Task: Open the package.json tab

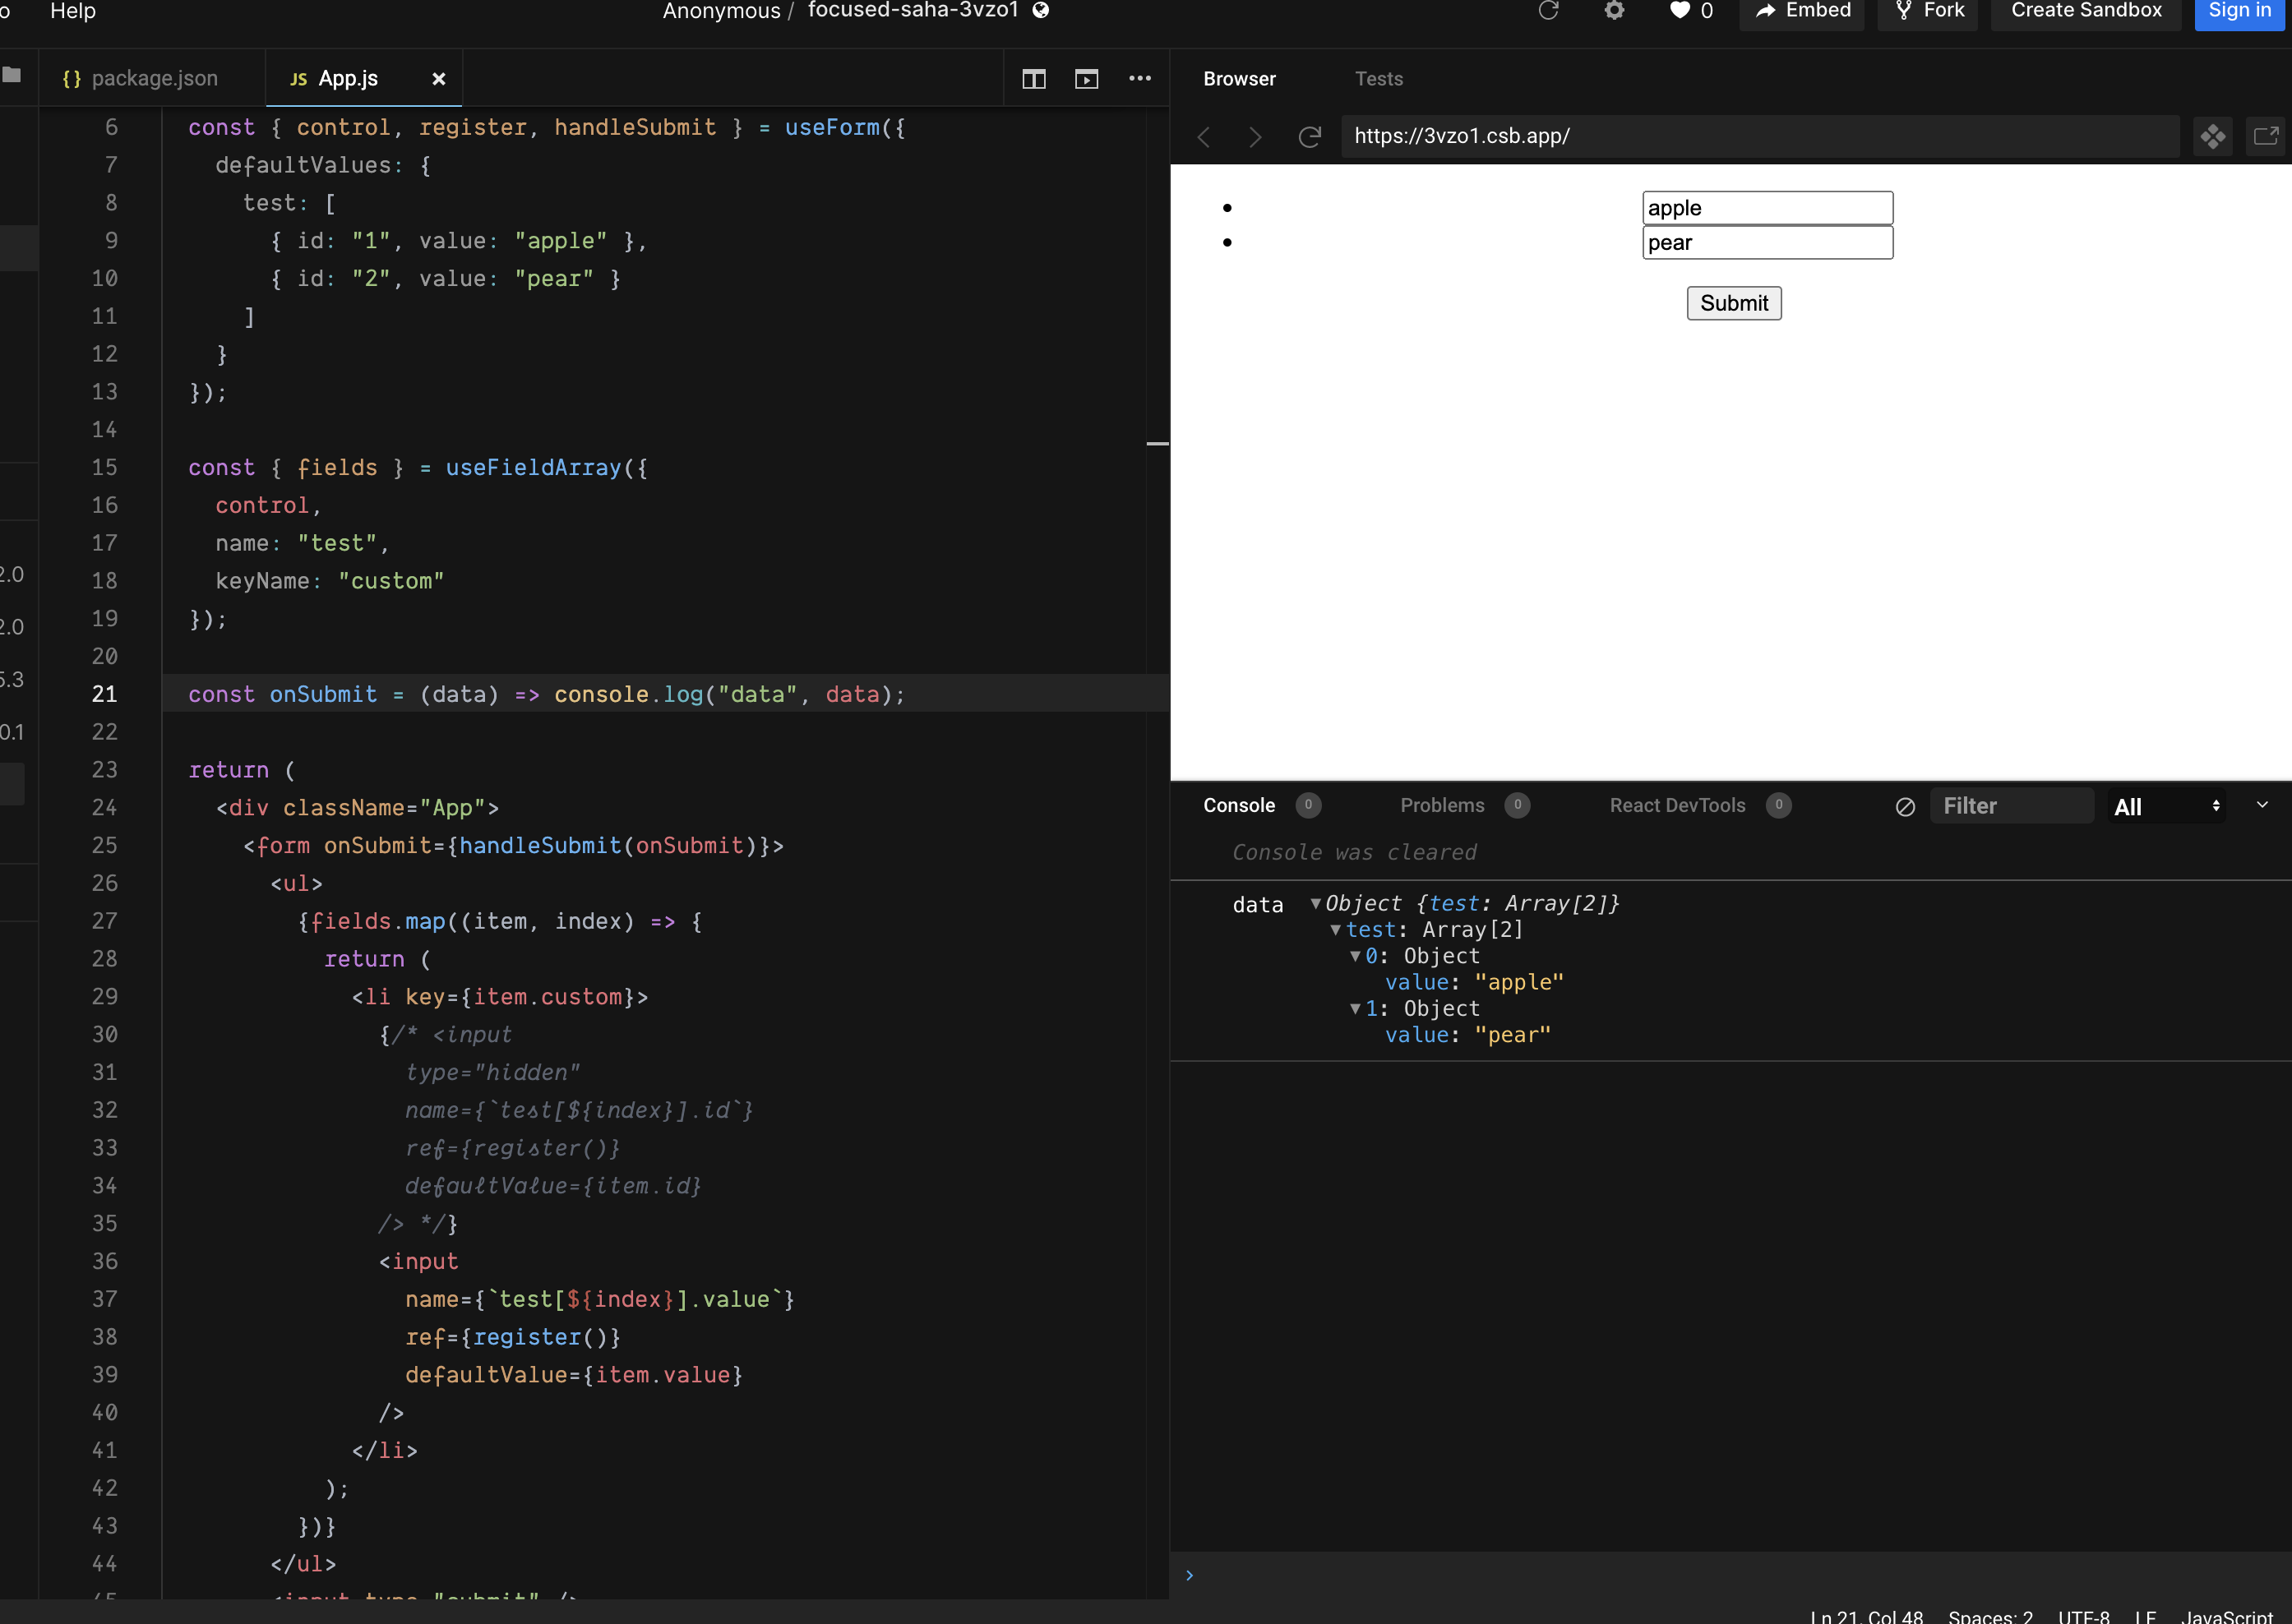Action: click(x=153, y=78)
